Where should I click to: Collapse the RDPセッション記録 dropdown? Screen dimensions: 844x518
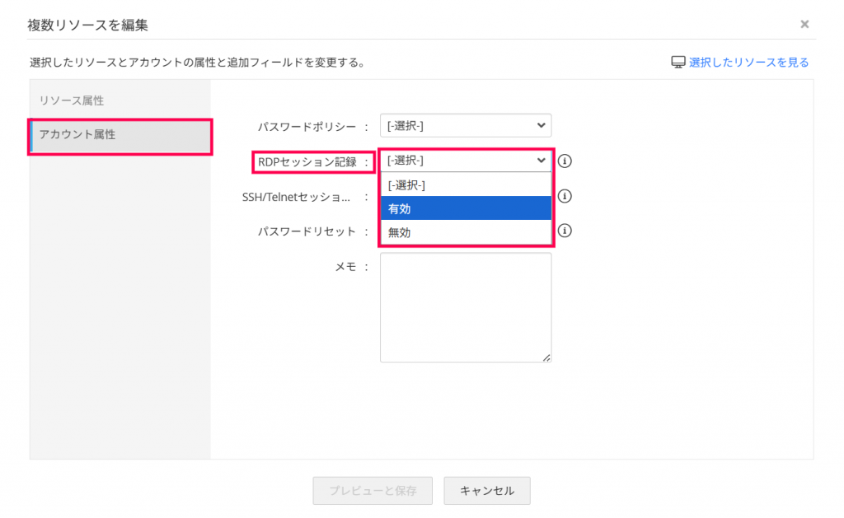465,161
